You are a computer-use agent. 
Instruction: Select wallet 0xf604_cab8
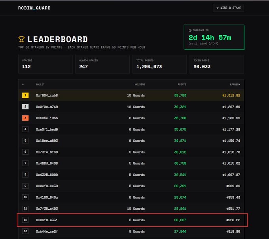pos(47,95)
